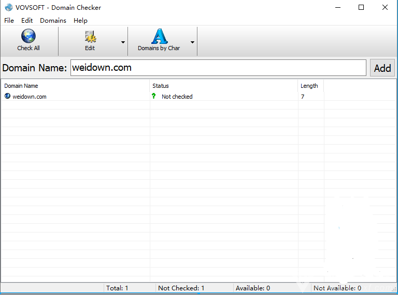The image size is (398, 295).
Task: Select the weidown.com row in list
Action: click(x=199, y=97)
